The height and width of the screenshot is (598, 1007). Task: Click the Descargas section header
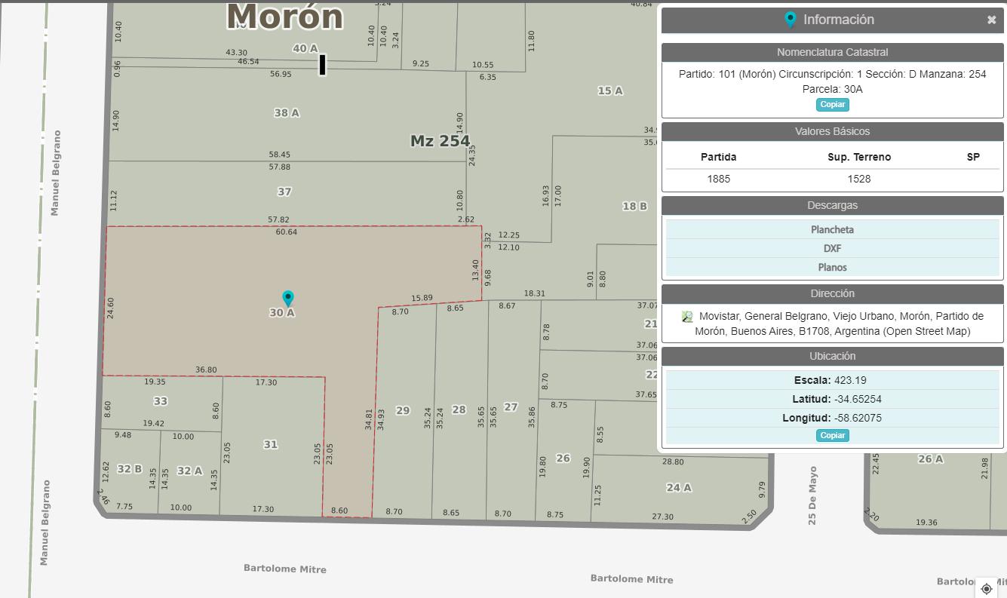(x=832, y=206)
